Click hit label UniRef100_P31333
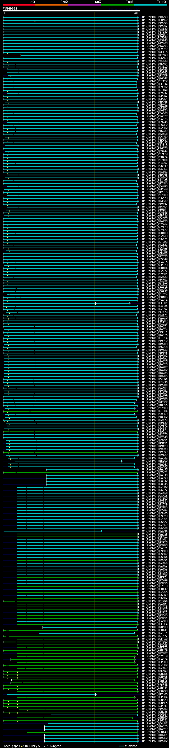Image resolution: width=169 pixels, height=748 pixels. point(155,61)
